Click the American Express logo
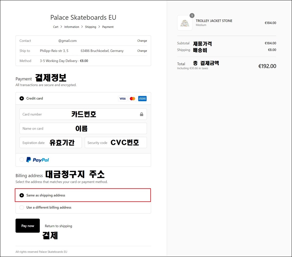 [x=142, y=99]
